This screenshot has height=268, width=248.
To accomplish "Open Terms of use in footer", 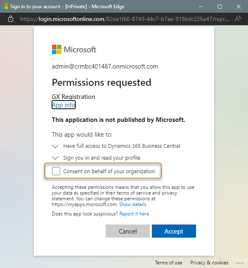I will [169, 263].
